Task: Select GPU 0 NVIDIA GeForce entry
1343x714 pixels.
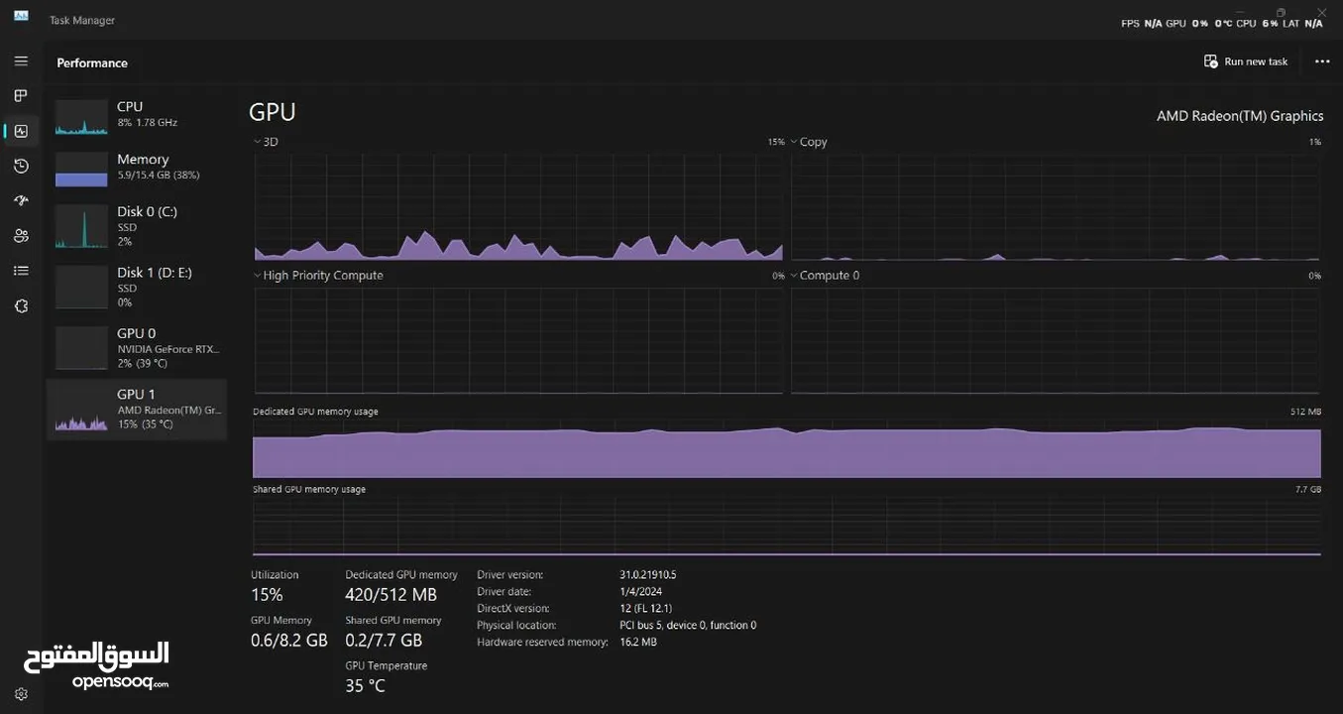Action: tap(137, 348)
